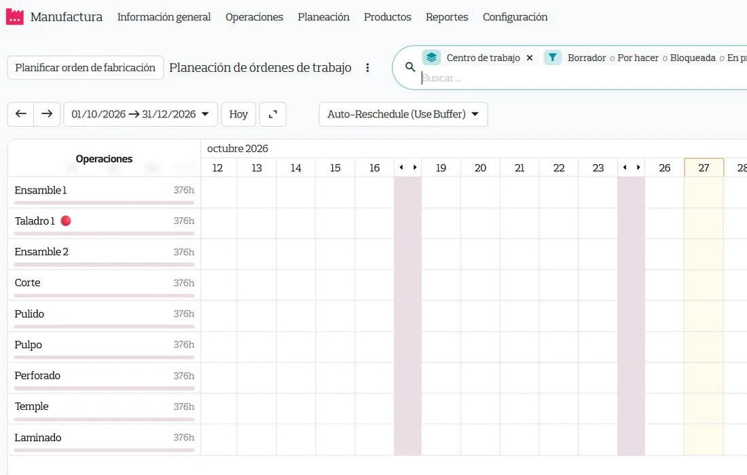Click the filter funnel icon
Screen dimensions: 747x475
click(553, 58)
